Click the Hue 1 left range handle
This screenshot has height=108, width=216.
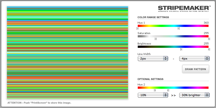click(137, 29)
